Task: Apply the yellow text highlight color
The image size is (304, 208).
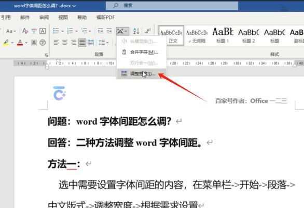Action: point(6,42)
